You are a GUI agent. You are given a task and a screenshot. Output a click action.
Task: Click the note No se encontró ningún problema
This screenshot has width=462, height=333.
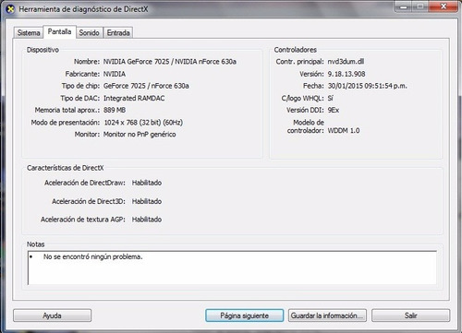pos(93,256)
